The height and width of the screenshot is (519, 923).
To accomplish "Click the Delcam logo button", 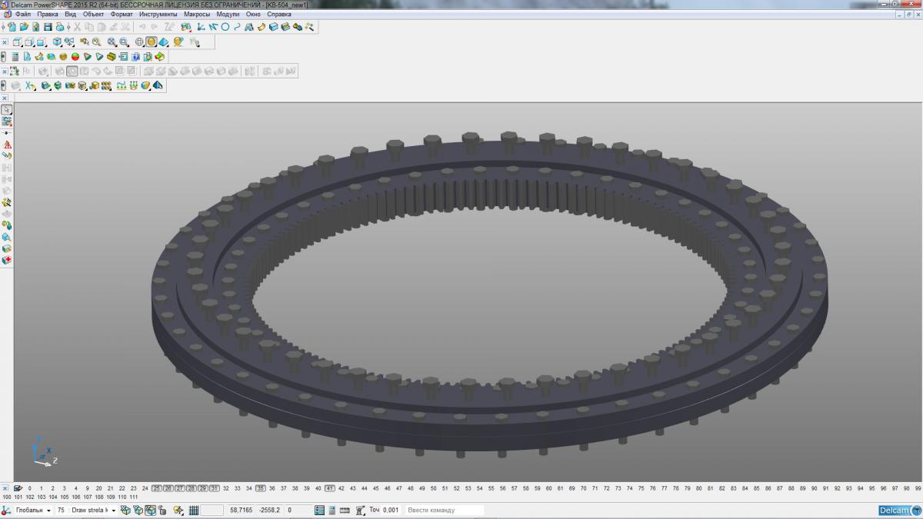I will point(899,511).
